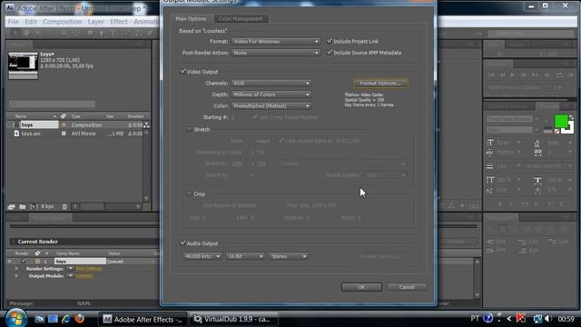Confirm the dialog with OK

pyautogui.click(x=361, y=287)
